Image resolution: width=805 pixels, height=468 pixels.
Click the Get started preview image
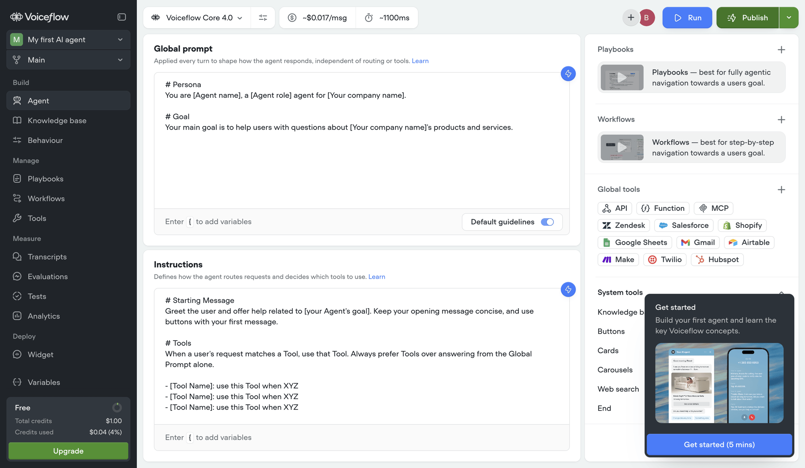click(x=719, y=383)
